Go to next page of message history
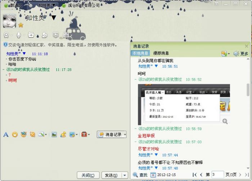The height and width of the screenshot is (181, 252). (x=240, y=175)
